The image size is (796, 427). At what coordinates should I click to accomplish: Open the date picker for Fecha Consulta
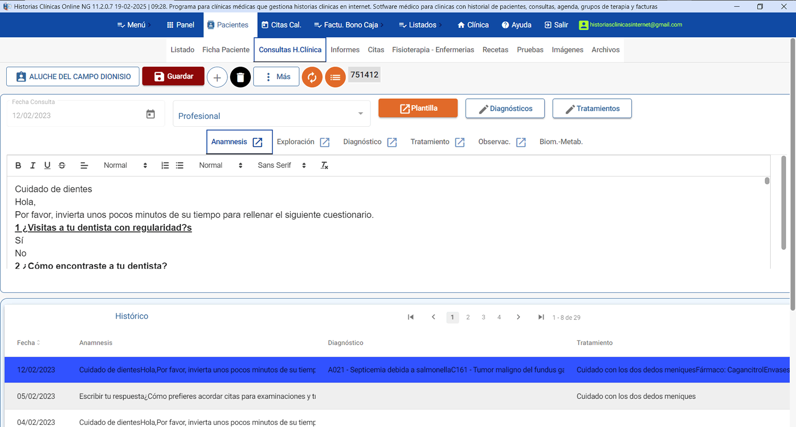150,113
